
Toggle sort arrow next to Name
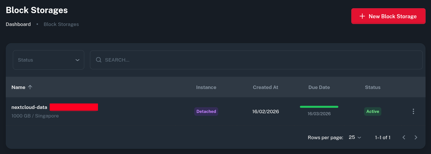[30, 87]
